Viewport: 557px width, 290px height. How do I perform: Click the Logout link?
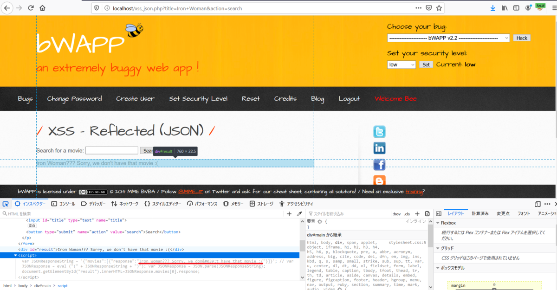[x=349, y=98]
